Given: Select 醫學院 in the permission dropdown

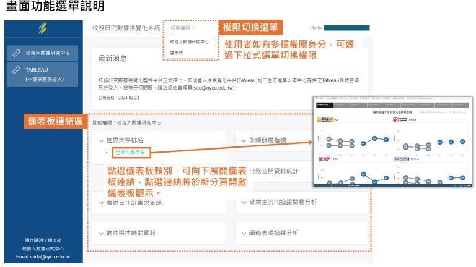Looking at the screenshot, I should click(178, 53).
